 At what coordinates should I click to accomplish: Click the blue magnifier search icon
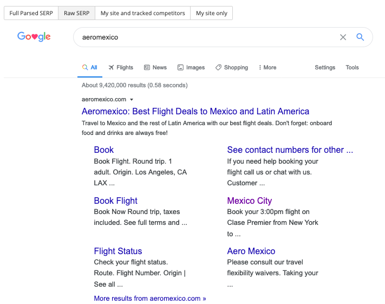pyautogui.click(x=360, y=37)
